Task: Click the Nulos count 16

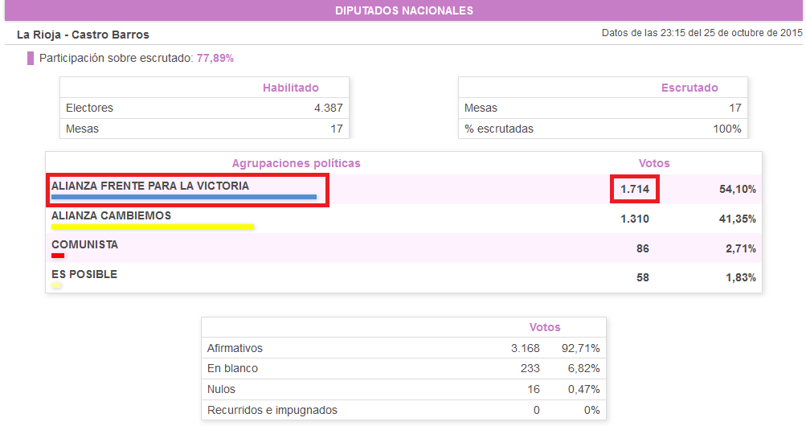Action: pyautogui.click(x=534, y=390)
